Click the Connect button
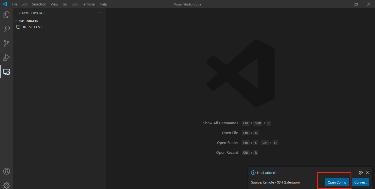Viewport: 375px width, 189px height. tap(360, 182)
